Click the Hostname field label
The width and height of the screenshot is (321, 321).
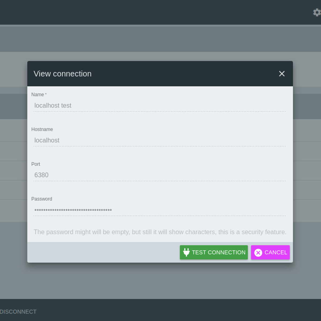(x=42, y=129)
